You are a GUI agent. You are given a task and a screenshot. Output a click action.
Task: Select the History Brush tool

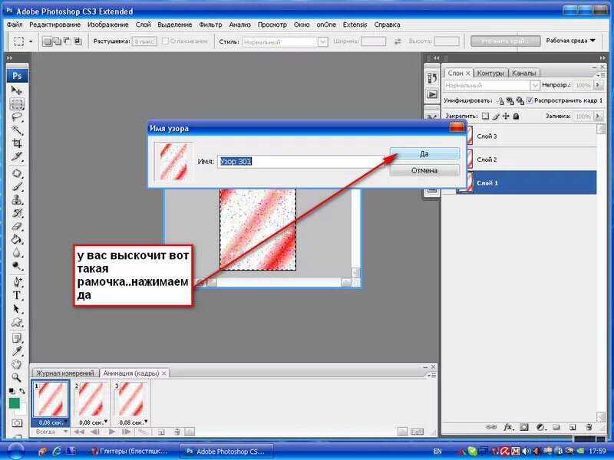[x=16, y=213]
